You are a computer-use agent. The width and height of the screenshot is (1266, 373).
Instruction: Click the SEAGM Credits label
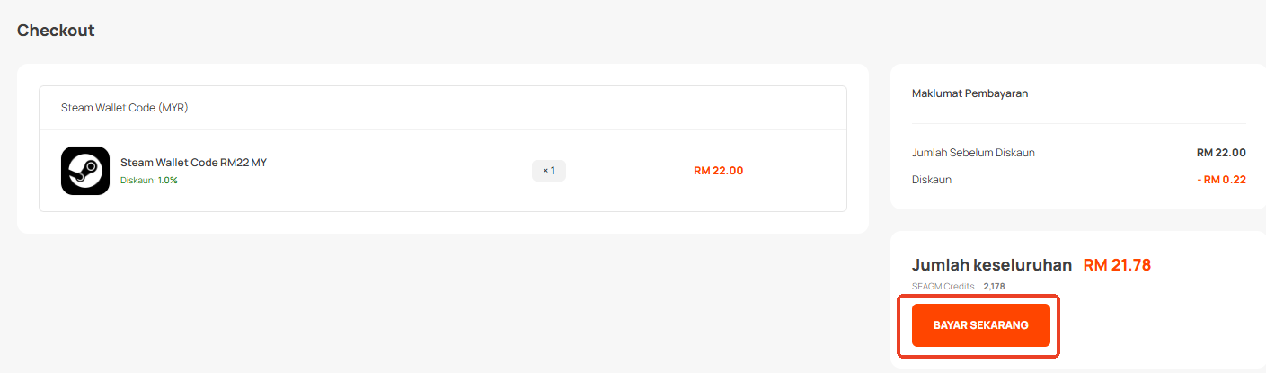point(943,286)
